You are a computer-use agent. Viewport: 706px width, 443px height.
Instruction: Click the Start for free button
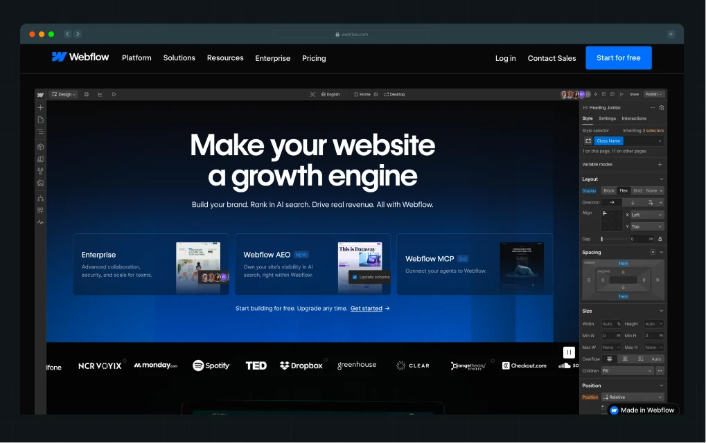pos(619,58)
